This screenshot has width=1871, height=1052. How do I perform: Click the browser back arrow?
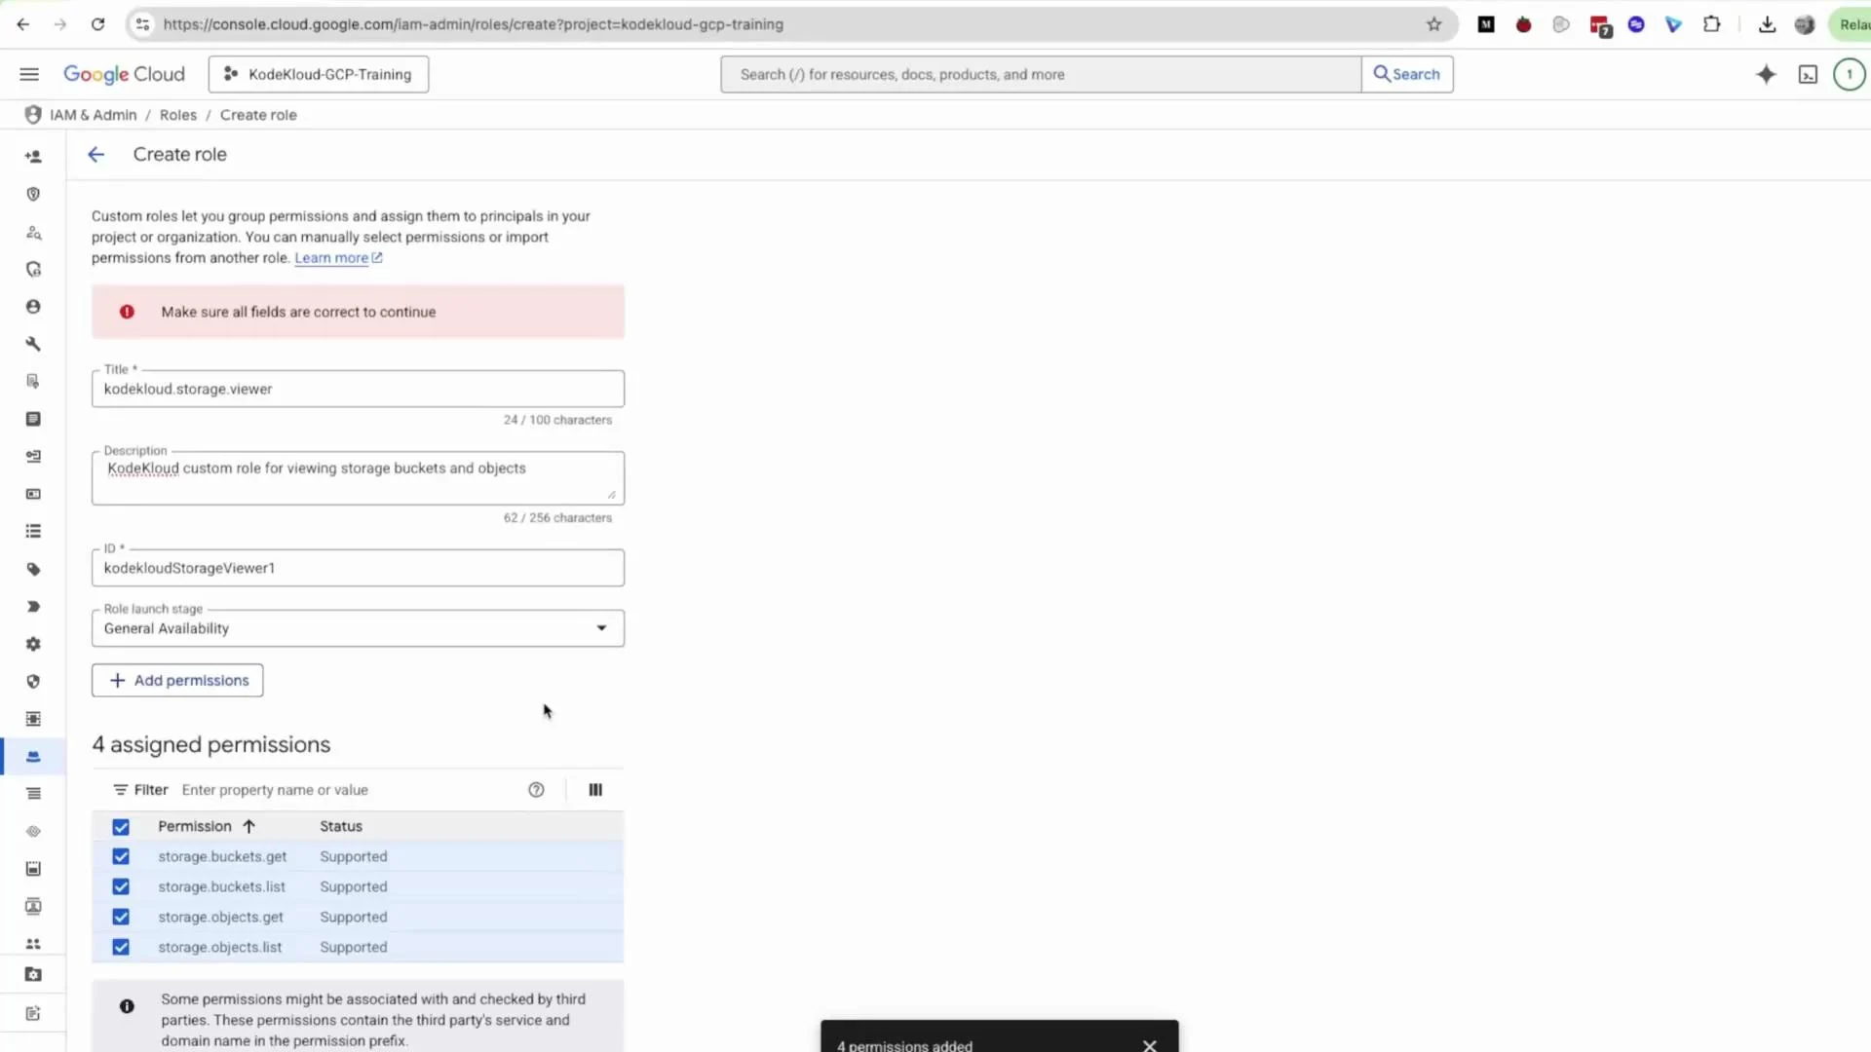pyautogui.click(x=22, y=24)
